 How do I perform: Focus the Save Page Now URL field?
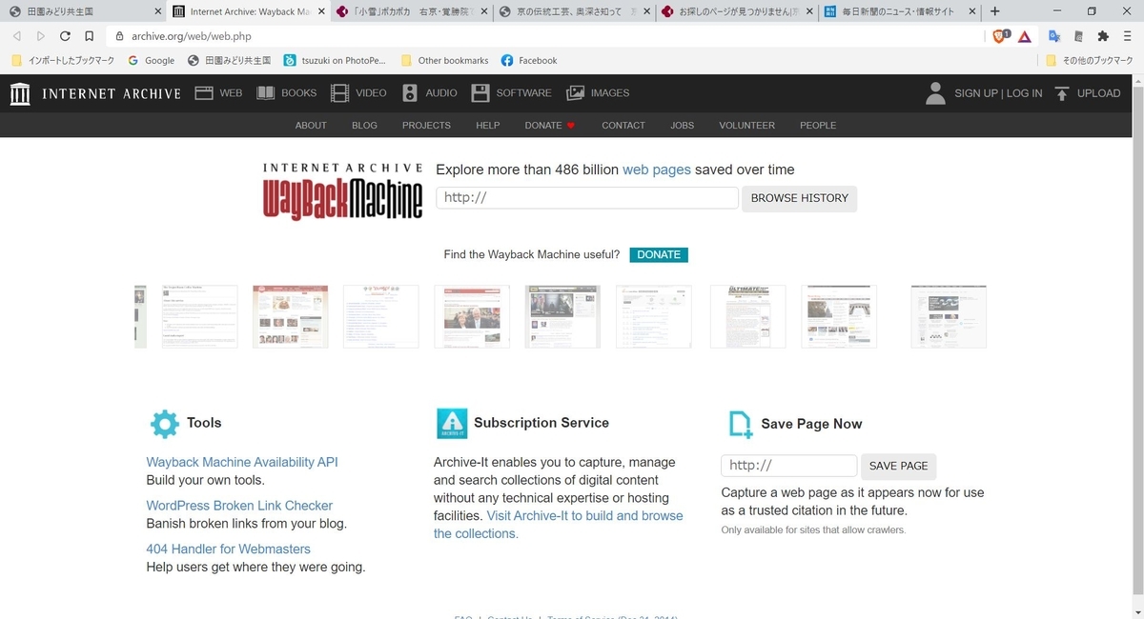[x=789, y=466]
